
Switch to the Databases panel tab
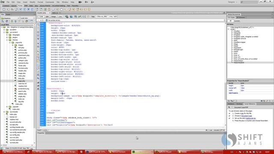[231, 104]
